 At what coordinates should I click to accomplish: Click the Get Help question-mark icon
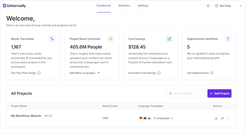(216, 6)
